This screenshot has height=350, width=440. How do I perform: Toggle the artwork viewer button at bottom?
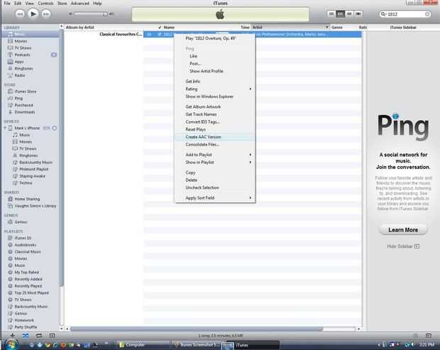53,335
